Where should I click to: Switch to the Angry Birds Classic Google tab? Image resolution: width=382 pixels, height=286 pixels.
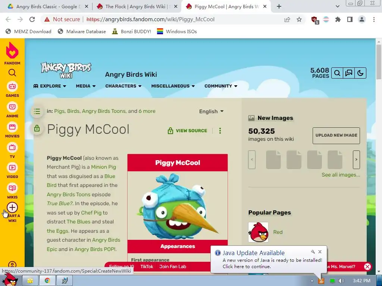(47, 7)
